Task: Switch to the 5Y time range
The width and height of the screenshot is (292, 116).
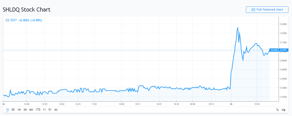Action: [50, 110]
